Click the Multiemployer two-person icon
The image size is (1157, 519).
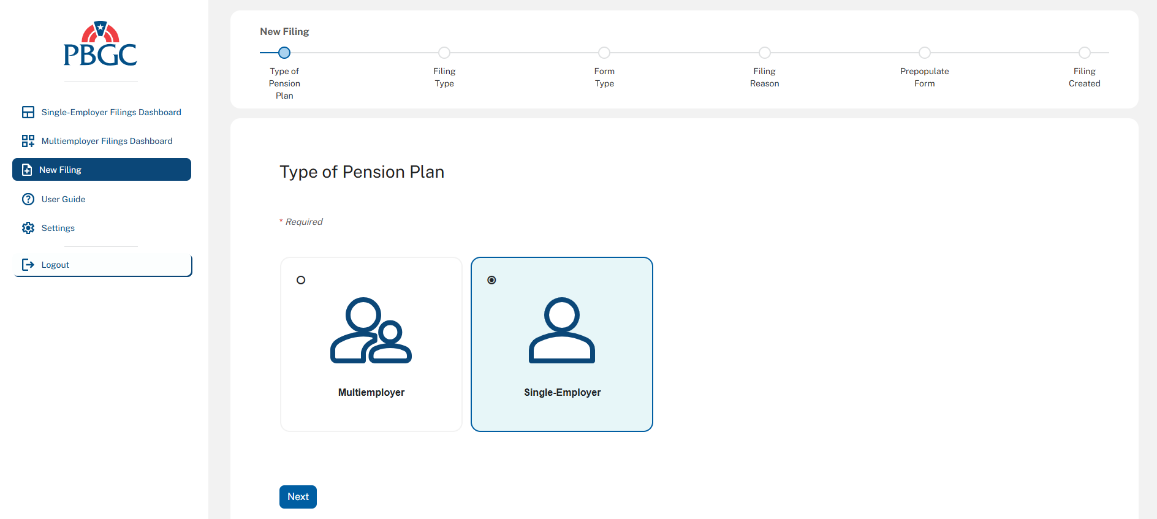[x=371, y=331]
